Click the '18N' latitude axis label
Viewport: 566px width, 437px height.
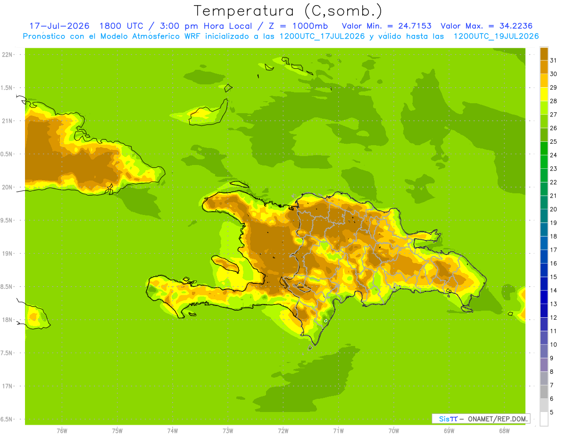tap(8, 320)
